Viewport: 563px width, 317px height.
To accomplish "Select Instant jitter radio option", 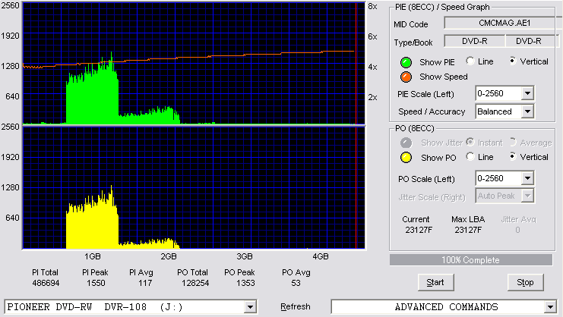I will pos(470,143).
